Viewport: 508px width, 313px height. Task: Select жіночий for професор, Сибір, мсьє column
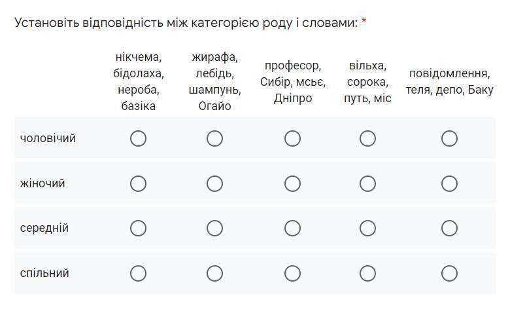[292, 183]
